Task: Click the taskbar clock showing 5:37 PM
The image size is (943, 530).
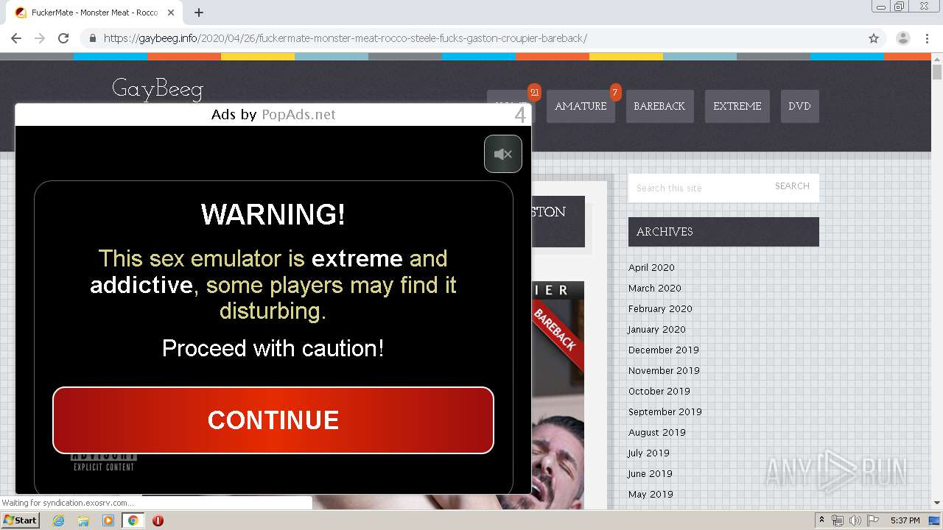Action: coord(905,520)
